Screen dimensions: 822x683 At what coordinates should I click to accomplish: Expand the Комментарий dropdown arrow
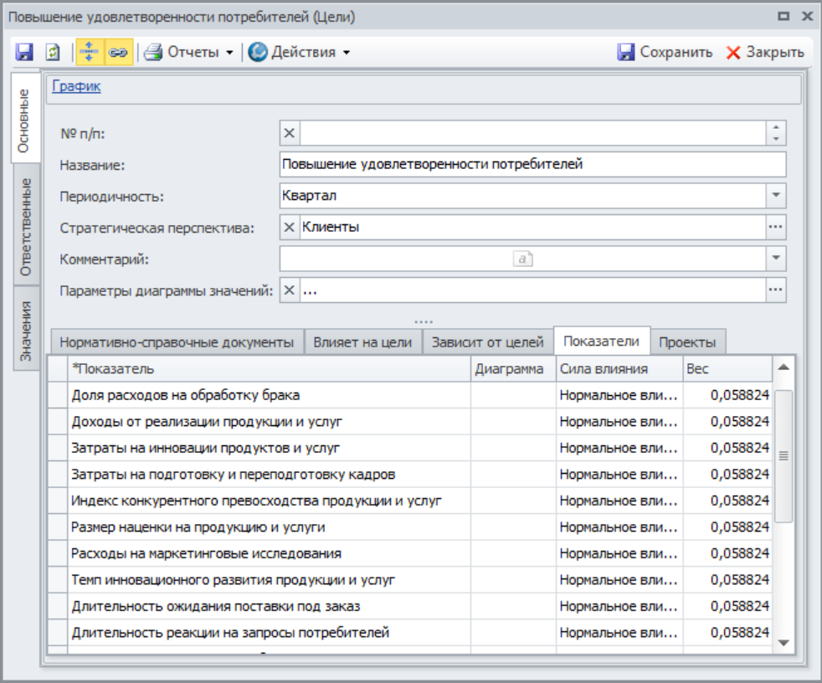(x=776, y=259)
